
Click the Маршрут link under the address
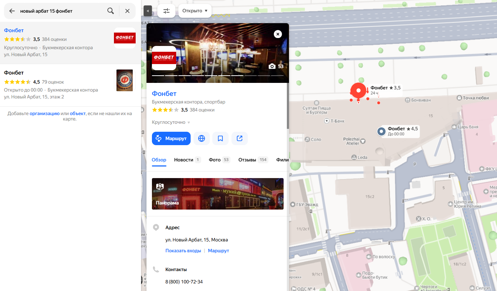218,250
